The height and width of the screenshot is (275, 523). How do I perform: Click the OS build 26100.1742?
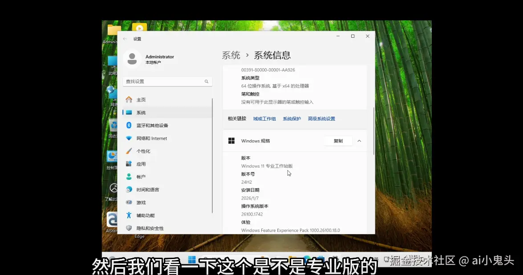click(x=252, y=214)
